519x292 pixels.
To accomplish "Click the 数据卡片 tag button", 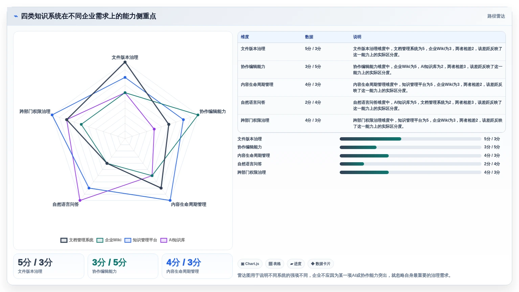I will [321, 264].
